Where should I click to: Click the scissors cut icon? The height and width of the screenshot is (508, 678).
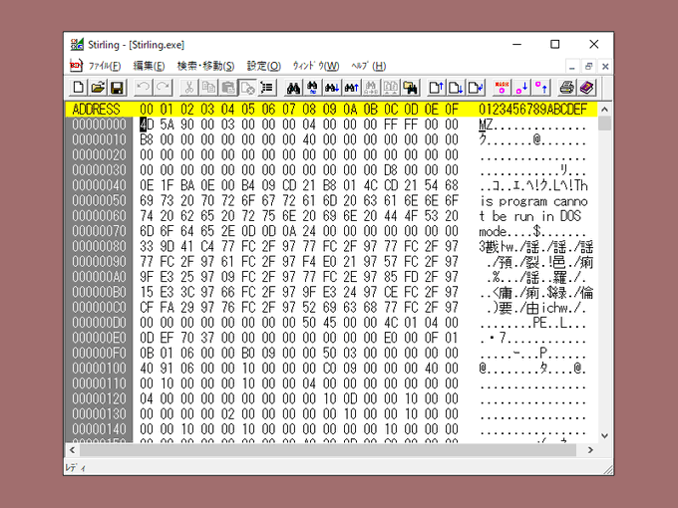189,88
